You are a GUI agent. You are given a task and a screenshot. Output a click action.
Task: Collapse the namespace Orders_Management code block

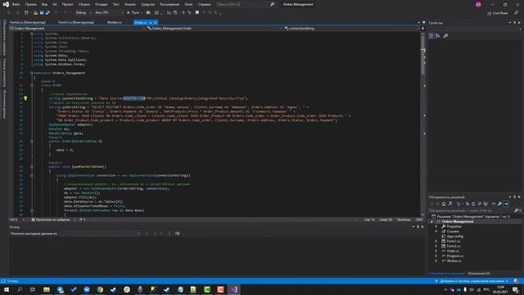[31, 73]
